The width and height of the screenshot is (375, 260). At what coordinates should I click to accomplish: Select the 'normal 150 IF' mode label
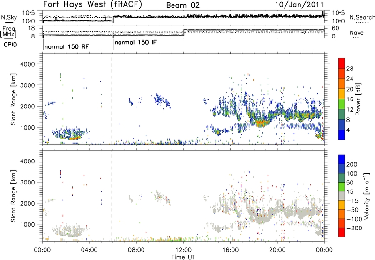pos(135,43)
